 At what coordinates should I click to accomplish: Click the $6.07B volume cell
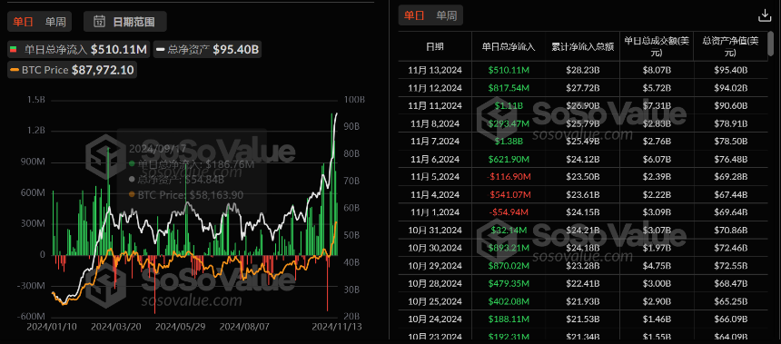click(x=656, y=159)
